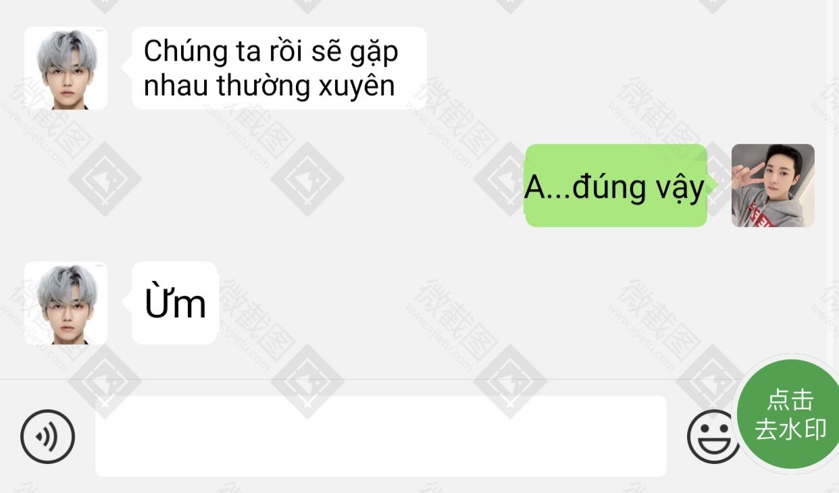Click diamond watermark logo right of 'Ừm' bubble
The height and width of the screenshot is (493, 839).
click(307, 382)
